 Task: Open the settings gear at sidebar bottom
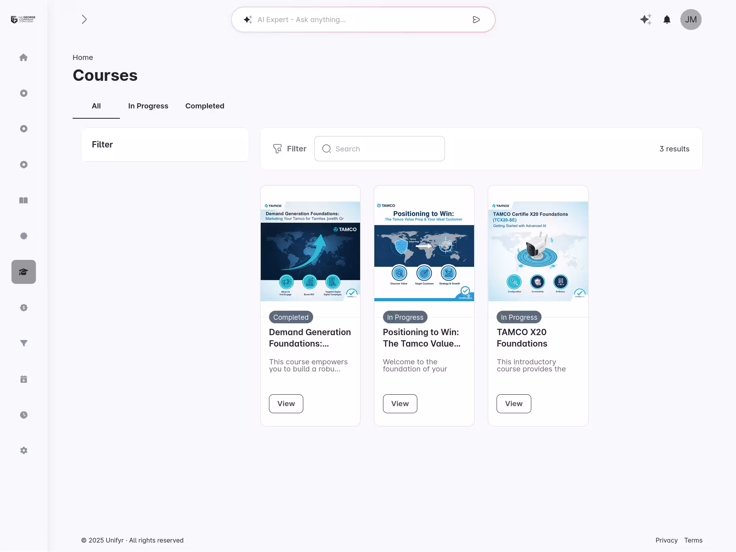tap(24, 450)
